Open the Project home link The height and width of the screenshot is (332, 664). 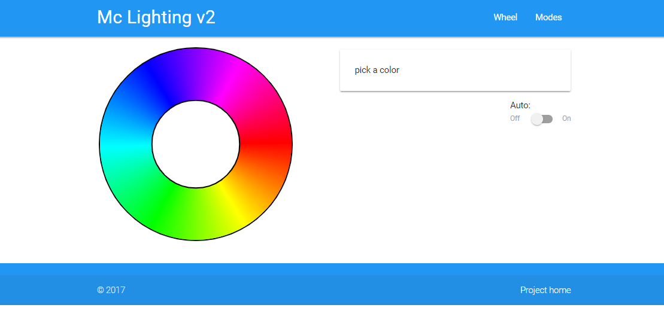(x=545, y=290)
